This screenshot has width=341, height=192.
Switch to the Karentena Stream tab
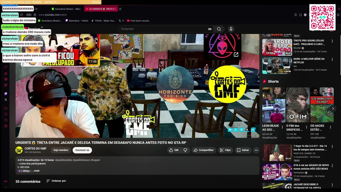66,9
